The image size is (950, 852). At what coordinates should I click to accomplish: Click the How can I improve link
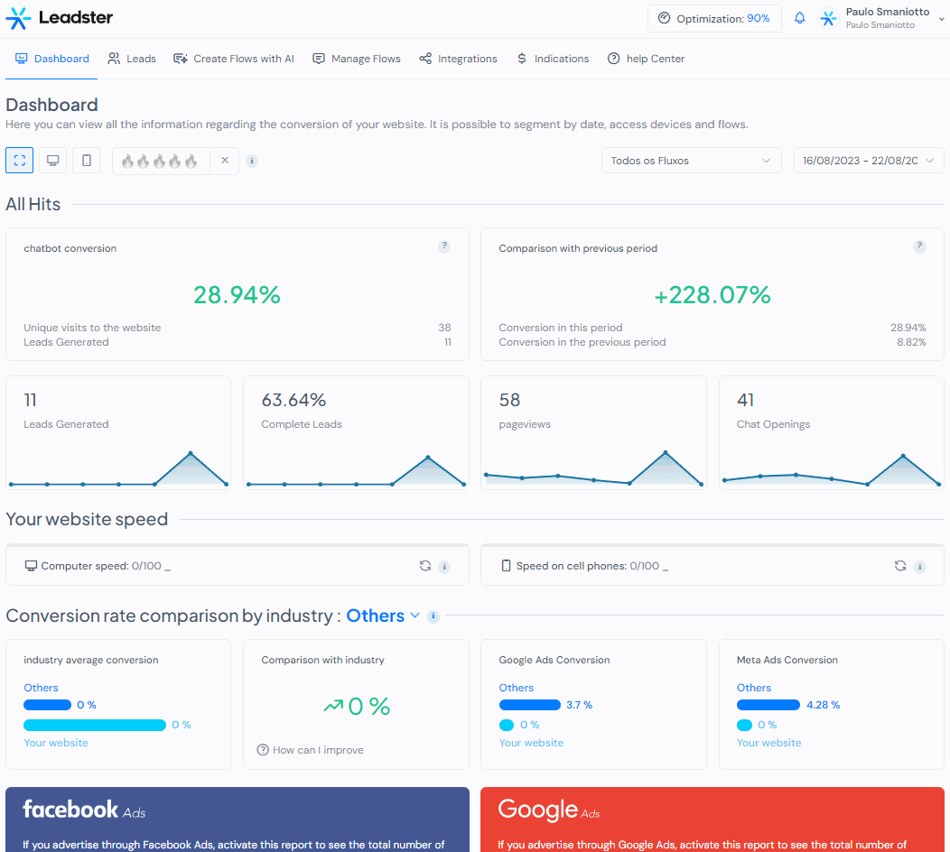point(311,750)
